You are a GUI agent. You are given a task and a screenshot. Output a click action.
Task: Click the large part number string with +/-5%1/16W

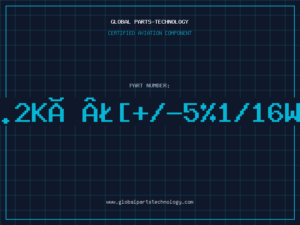tap(150, 111)
